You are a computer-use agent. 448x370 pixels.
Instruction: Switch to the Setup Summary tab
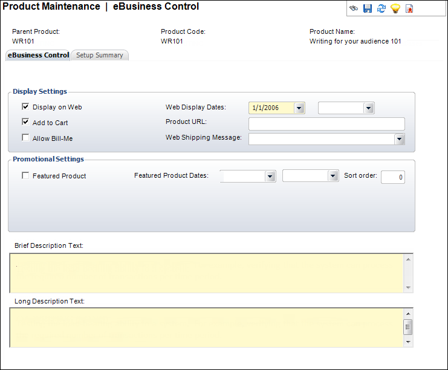(99, 55)
